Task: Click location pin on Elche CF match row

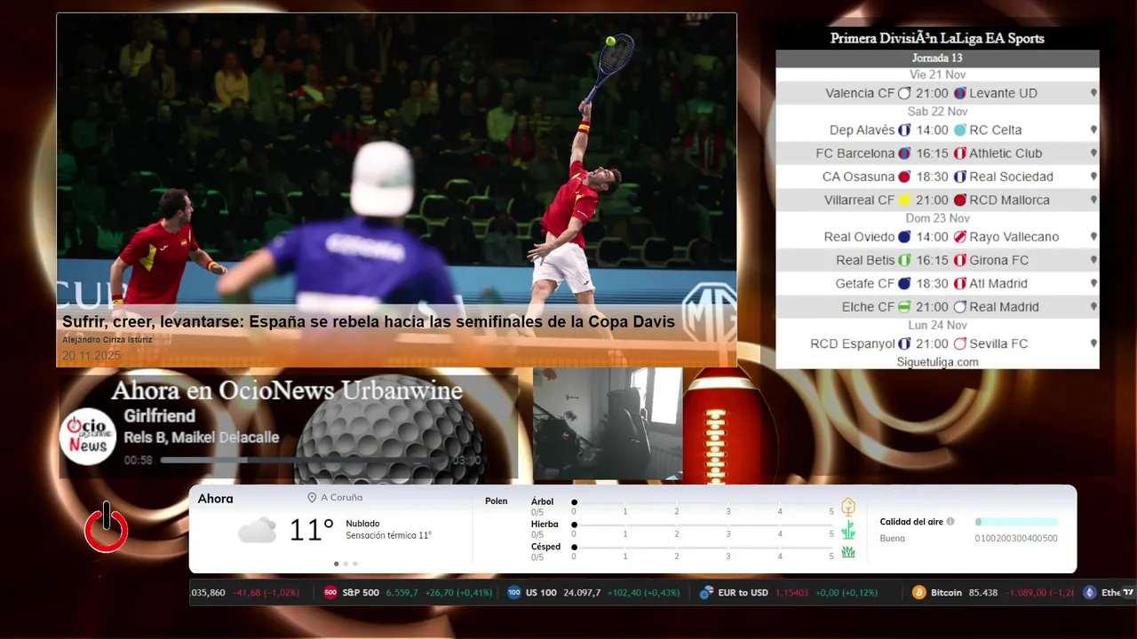Action: coord(1093,307)
